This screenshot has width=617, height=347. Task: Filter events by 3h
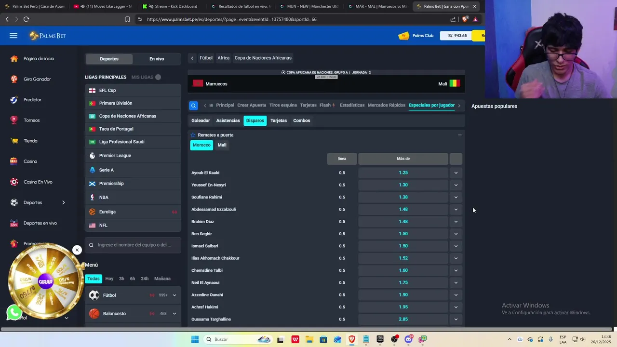click(x=121, y=279)
